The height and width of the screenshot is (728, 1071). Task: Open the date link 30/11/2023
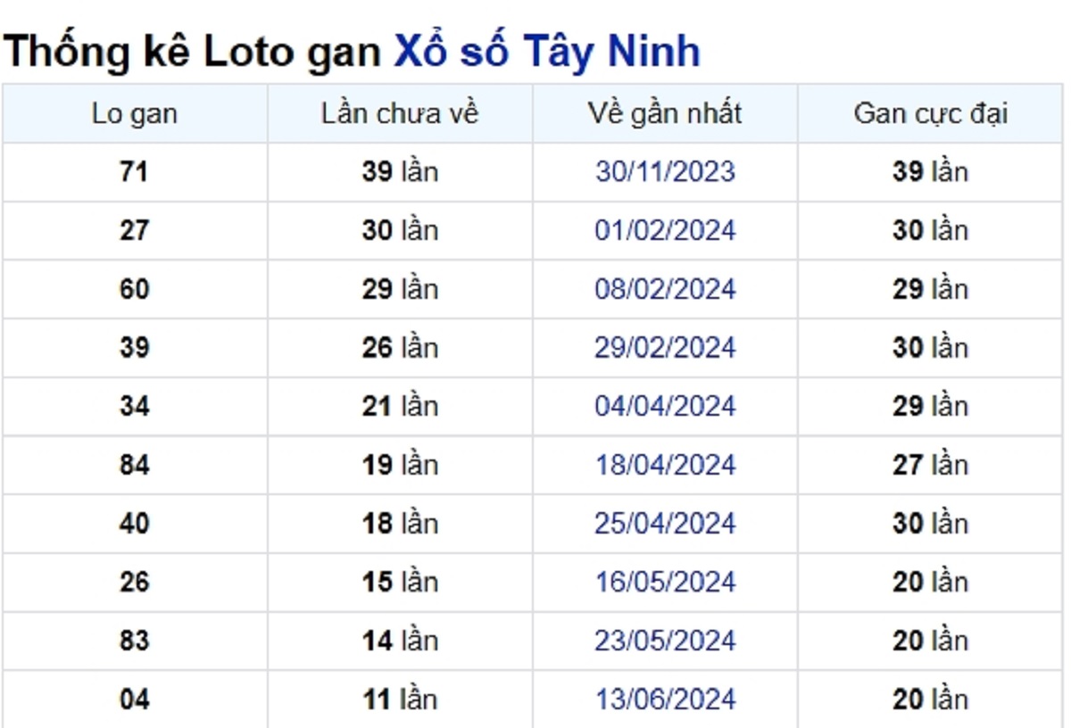coord(665,171)
